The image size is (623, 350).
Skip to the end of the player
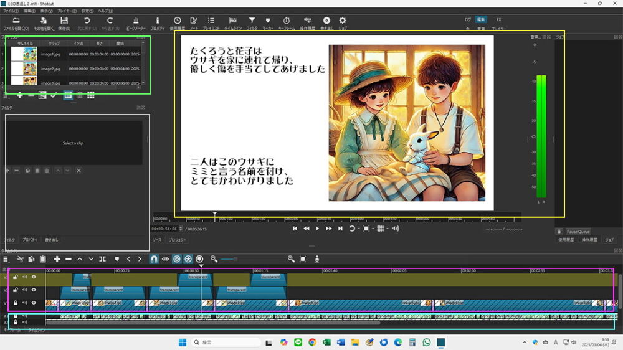point(340,229)
